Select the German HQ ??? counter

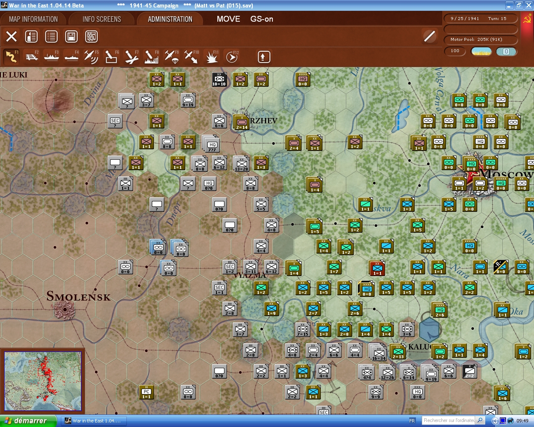pos(212,144)
